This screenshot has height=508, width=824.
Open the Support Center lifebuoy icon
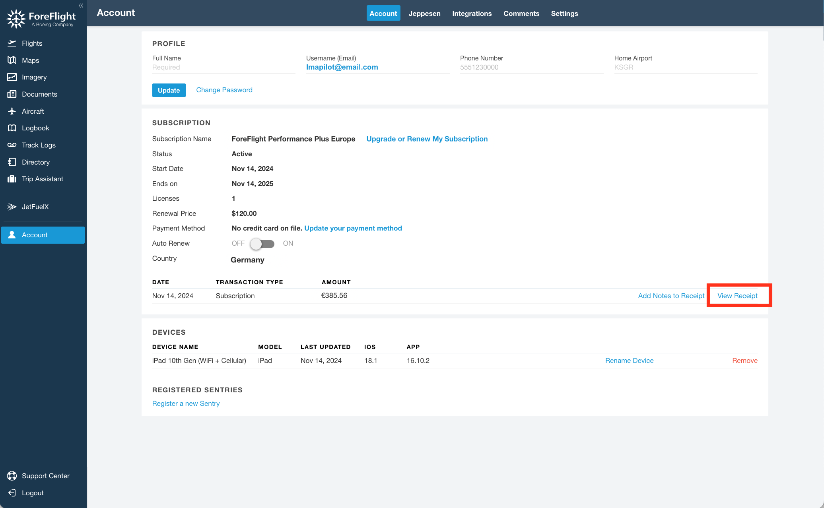tap(12, 476)
